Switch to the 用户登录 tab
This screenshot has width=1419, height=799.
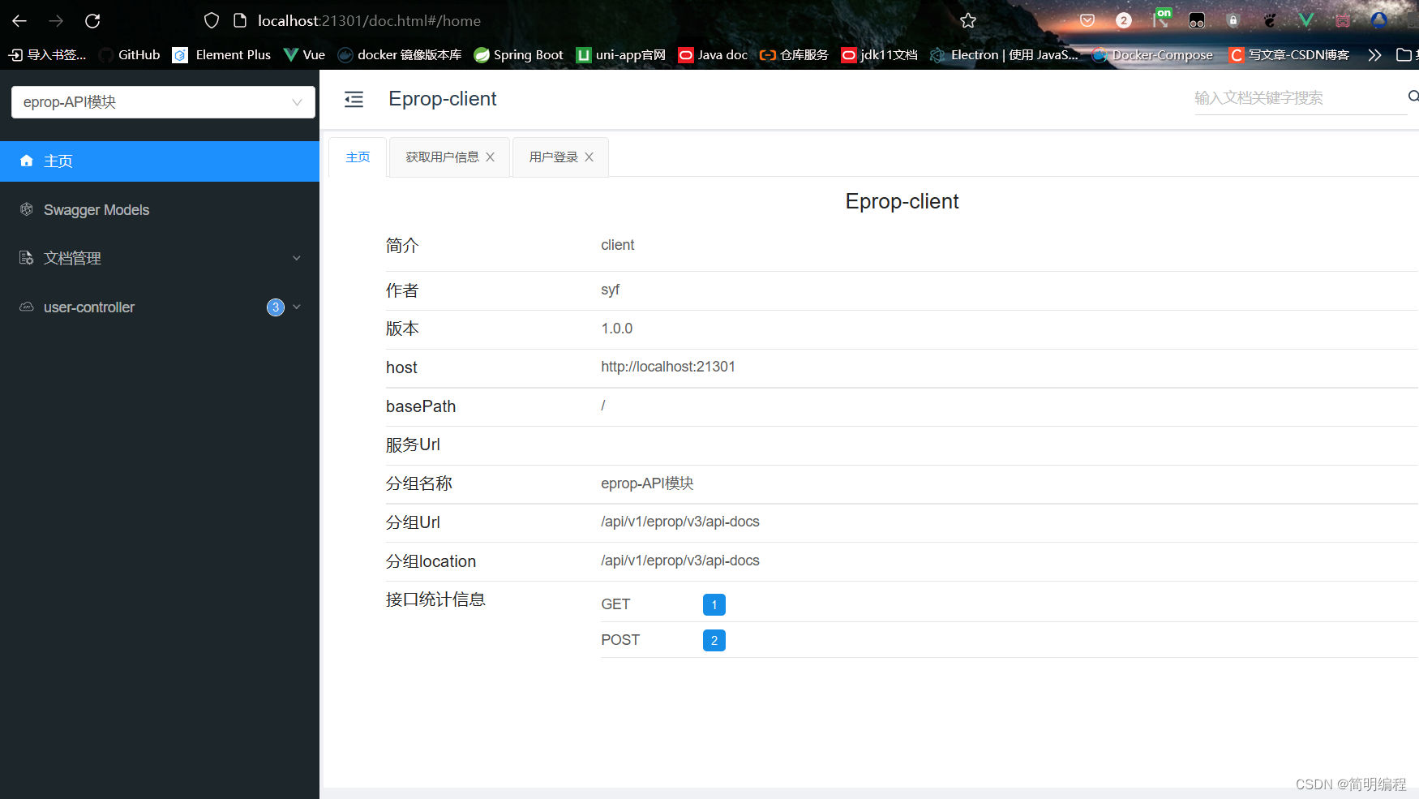tap(552, 157)
